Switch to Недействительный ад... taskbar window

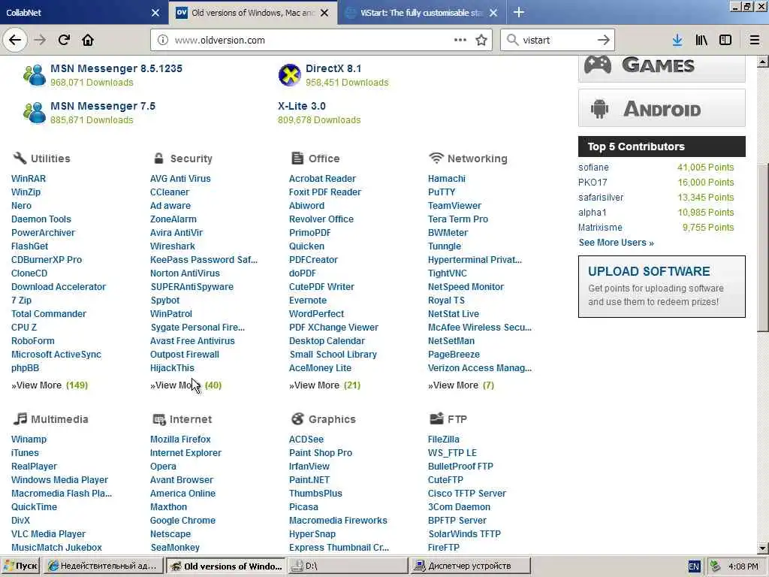point(103,566)
